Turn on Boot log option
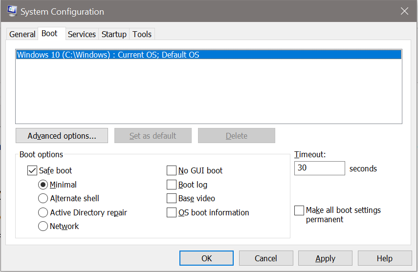The width and height of the screenshot is (418, 272). click(x=172, y=185)
